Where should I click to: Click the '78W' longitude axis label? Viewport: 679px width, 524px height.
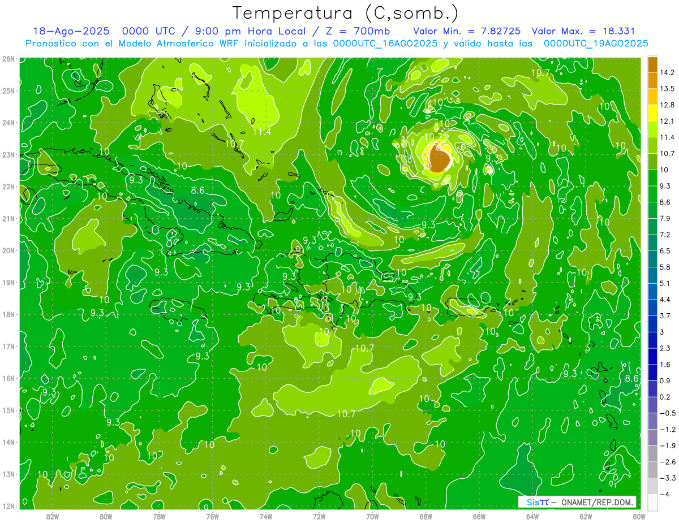click(159, 516)
